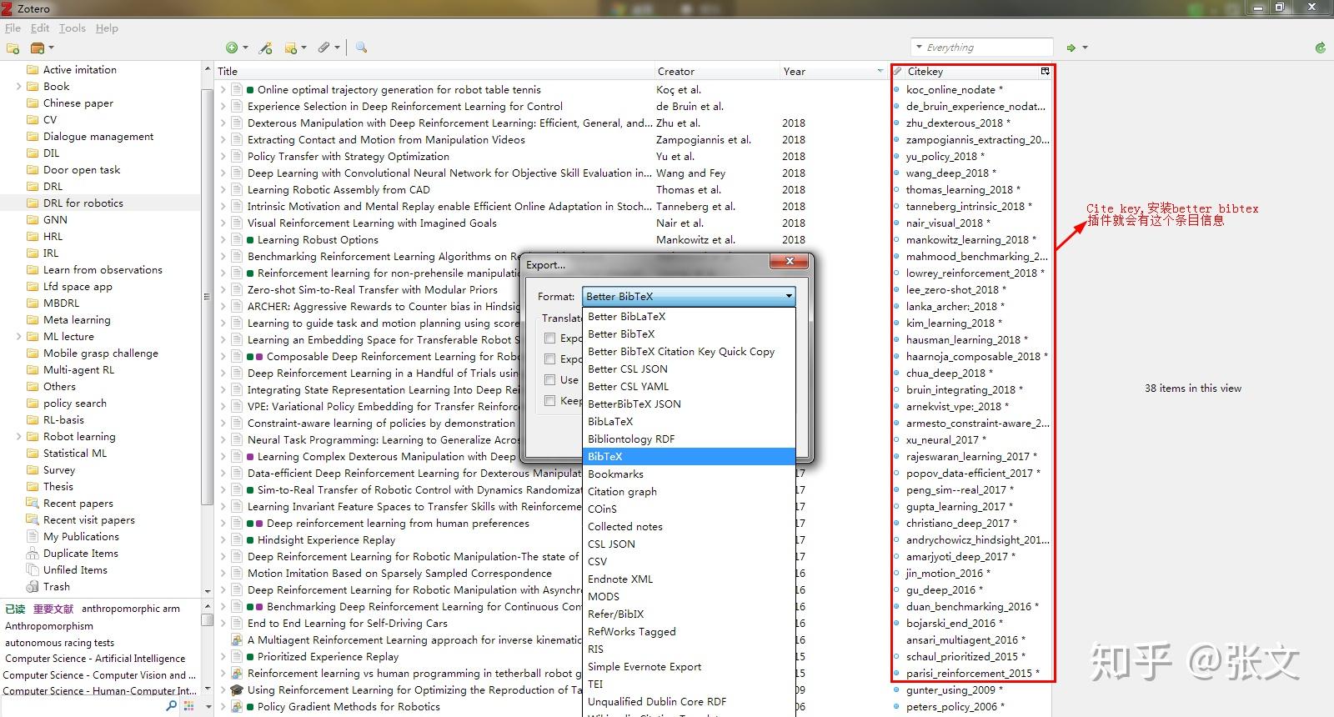The width and height of the screenshot is (1334, 717).
Task: Click the Zotero application icon in the title bar
Action: point(8,8)
